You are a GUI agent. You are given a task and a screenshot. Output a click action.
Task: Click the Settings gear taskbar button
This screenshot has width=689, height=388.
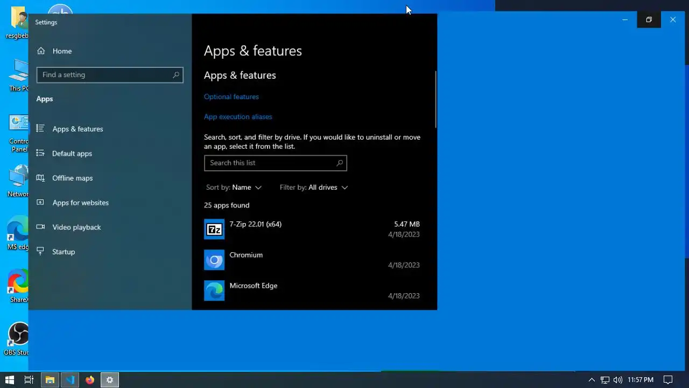[110, 380]
